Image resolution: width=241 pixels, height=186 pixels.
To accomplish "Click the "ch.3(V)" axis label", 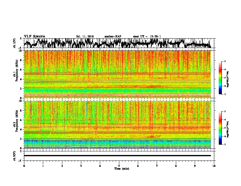I will point(15,156).
